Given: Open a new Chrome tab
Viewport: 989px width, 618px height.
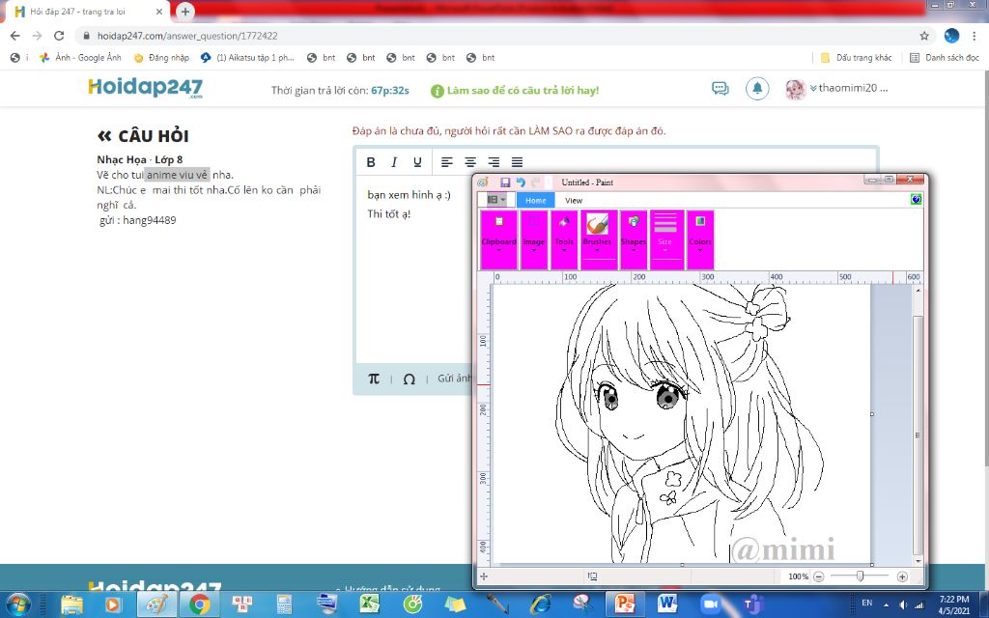Looking at the screenshot, I should [184, 12].
